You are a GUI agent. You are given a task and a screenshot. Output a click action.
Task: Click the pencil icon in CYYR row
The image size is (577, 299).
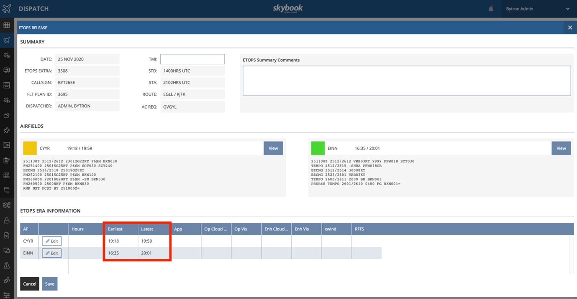coord(48,241)
